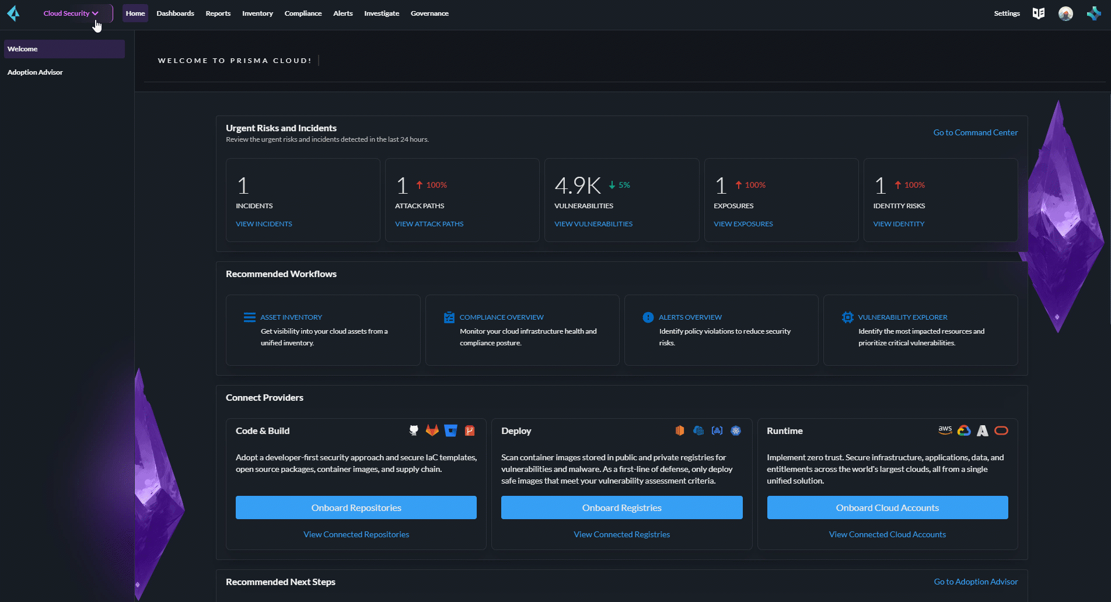Open the Inventory menu
This screenshot has width=1111, height=602.
[257, 13]
